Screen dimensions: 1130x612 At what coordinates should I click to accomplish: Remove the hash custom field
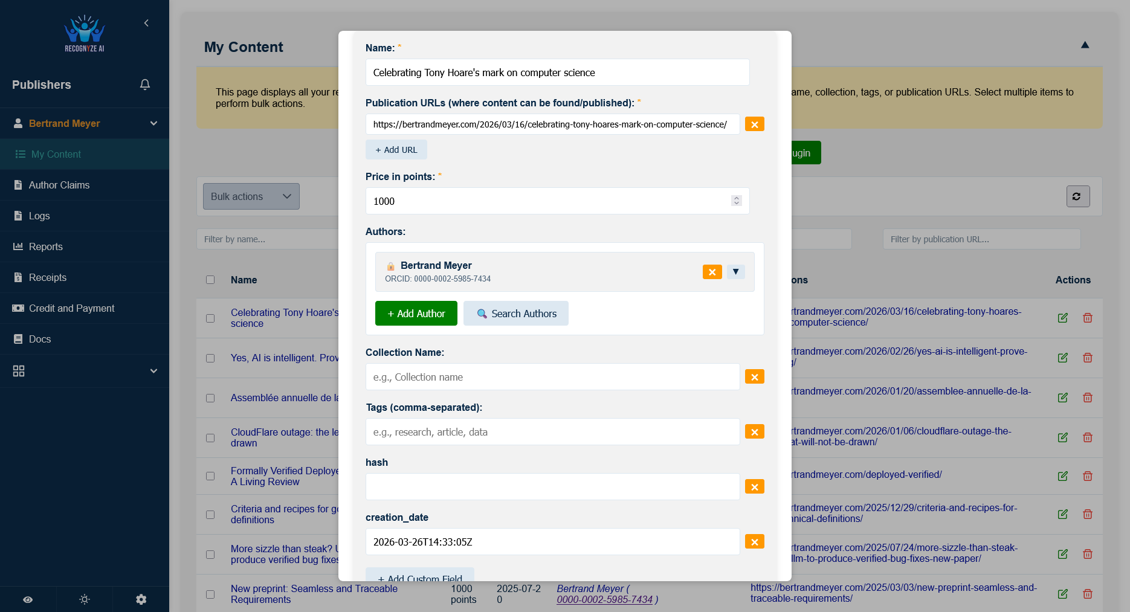[x=755, y=487]
